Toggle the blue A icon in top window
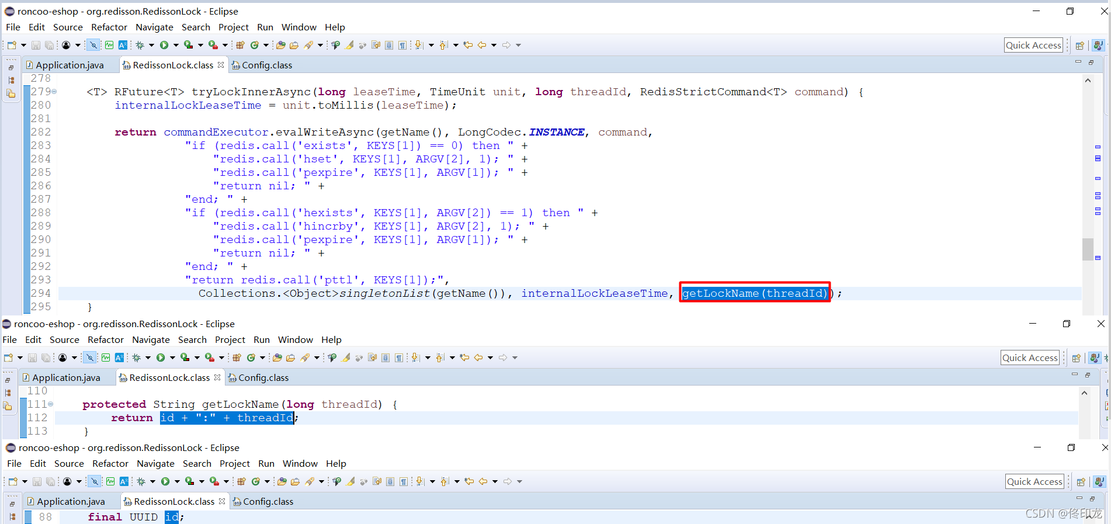 click(123, 45)
